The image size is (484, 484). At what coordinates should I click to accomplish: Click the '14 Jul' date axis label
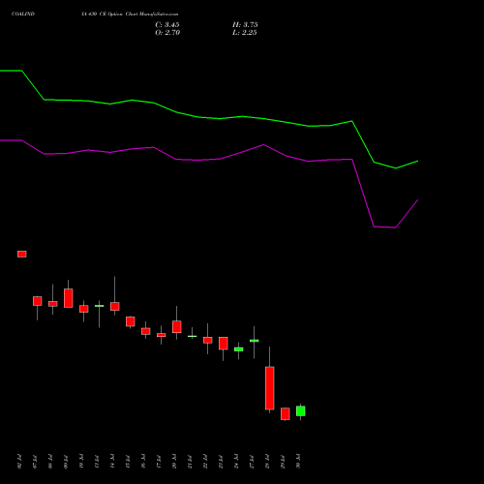112,462
